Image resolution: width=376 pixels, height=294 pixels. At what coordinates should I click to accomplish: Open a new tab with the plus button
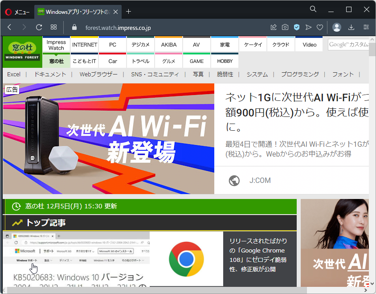tap(128, 12)
